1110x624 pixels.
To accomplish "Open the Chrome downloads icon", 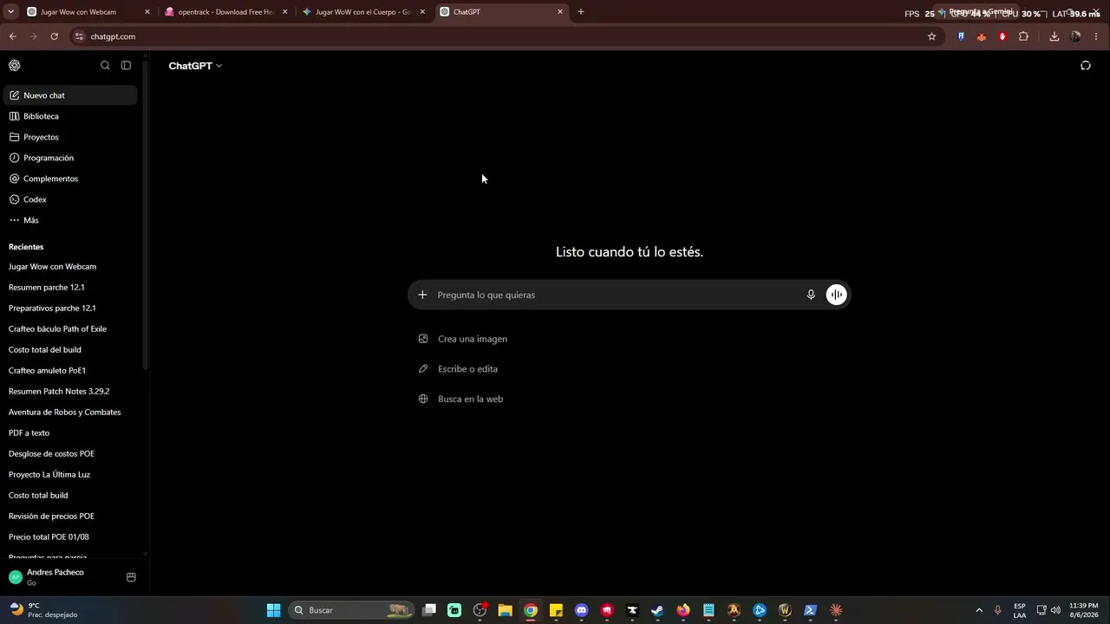I will 1054,36.
